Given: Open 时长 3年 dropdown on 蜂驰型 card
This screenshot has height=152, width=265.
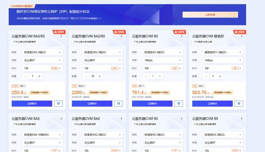Looking at the screenshot, I should pyautogui.click(x=223, y=68).
